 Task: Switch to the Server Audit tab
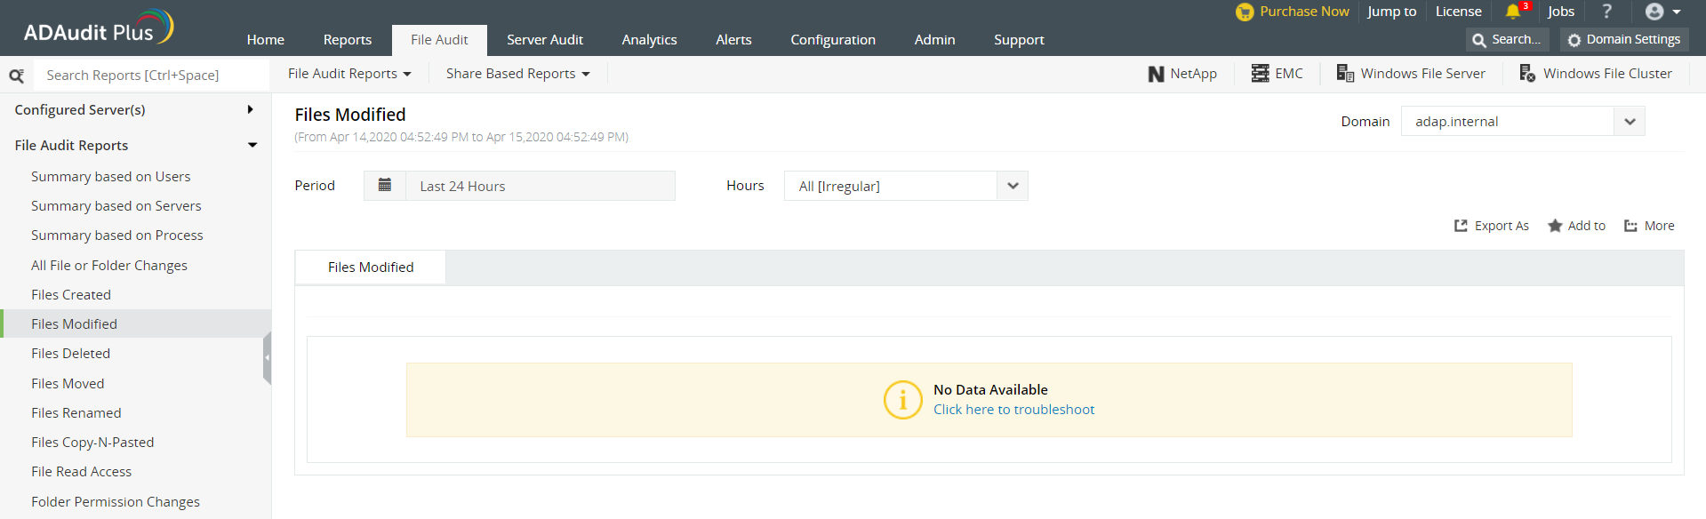coord(545,40)
